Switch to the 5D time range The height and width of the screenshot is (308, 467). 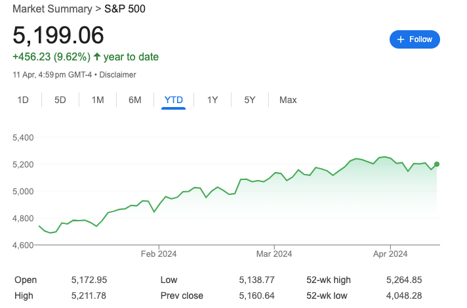pyautogui.click(x=60, y=100)
